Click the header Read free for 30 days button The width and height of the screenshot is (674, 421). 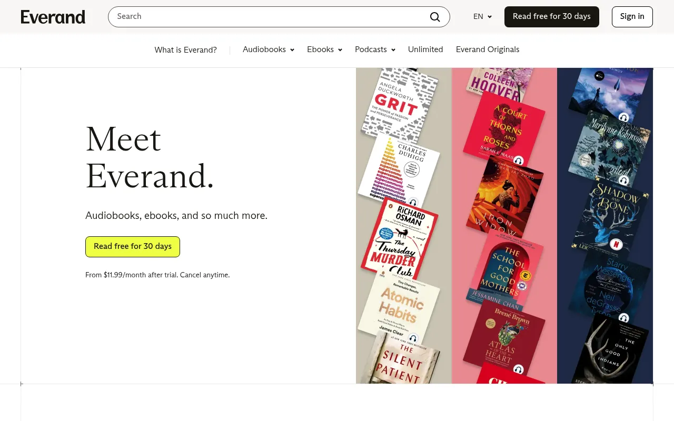point(552,17)
